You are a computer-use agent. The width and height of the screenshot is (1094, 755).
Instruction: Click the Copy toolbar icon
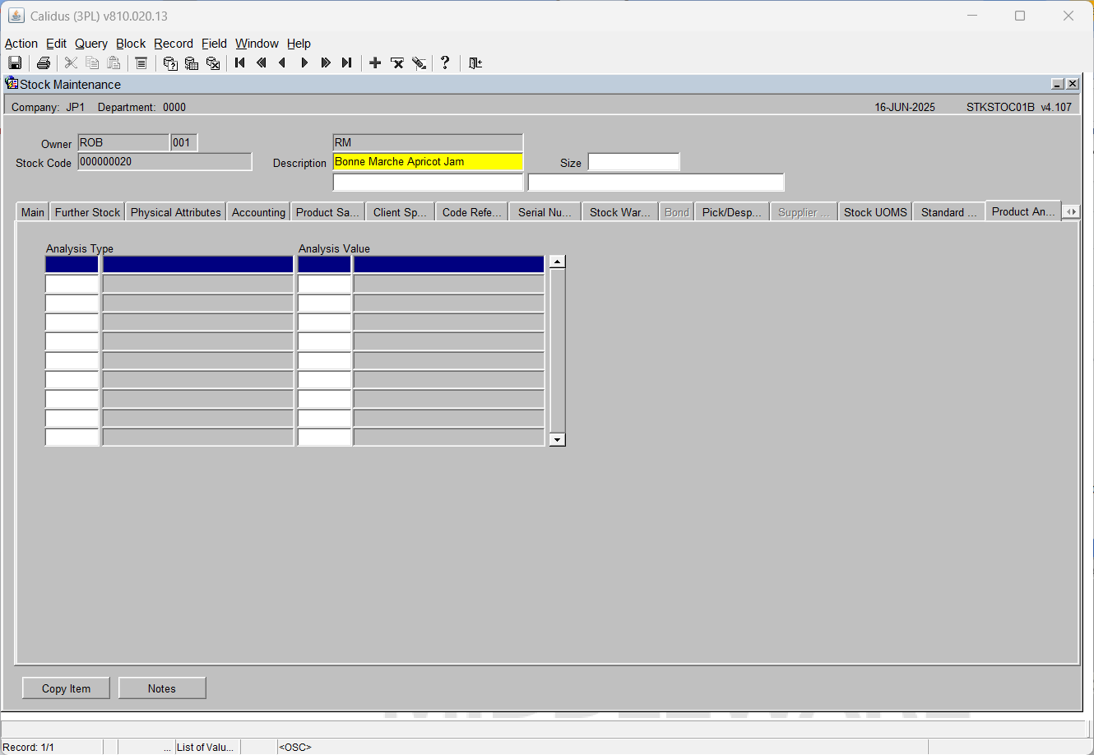click(x=92, y=63)
